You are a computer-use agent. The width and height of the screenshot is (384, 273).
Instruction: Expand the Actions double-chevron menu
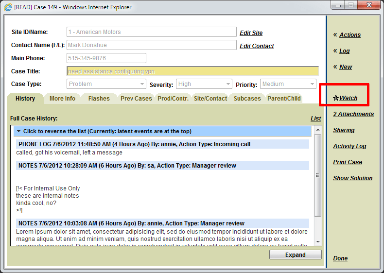pos(335,34)
